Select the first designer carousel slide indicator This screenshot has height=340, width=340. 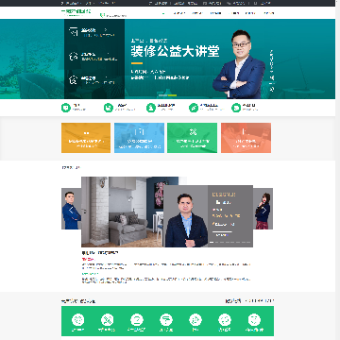point(212,242)
